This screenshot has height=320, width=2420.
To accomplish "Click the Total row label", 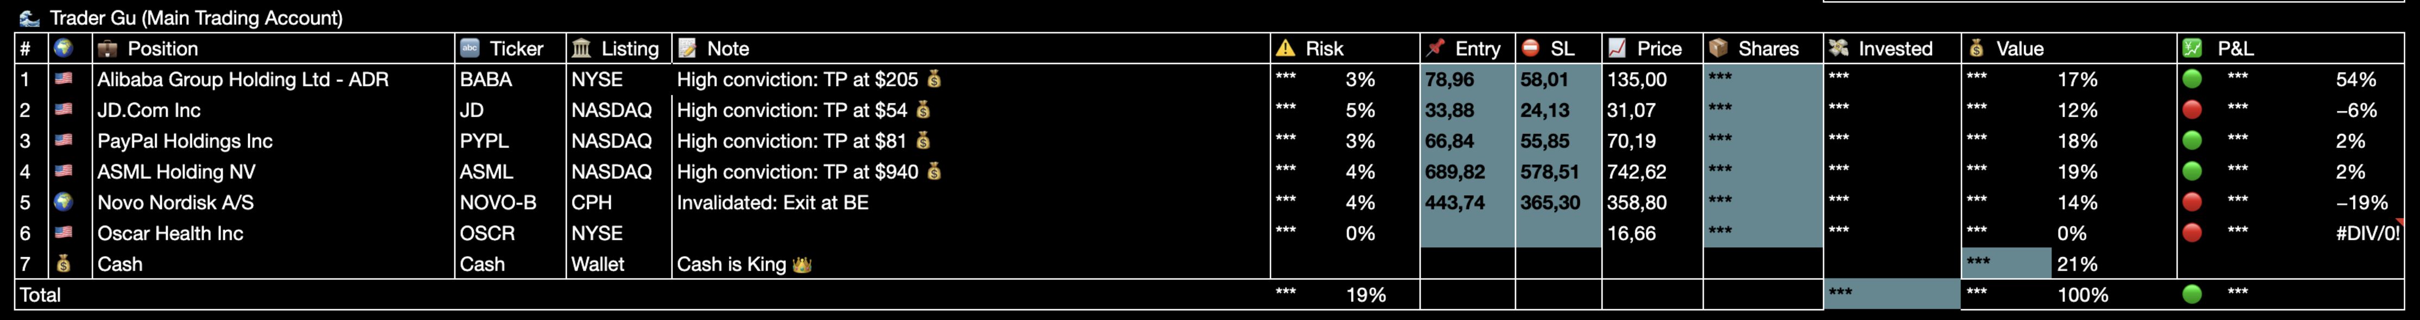I will (40, 295).
